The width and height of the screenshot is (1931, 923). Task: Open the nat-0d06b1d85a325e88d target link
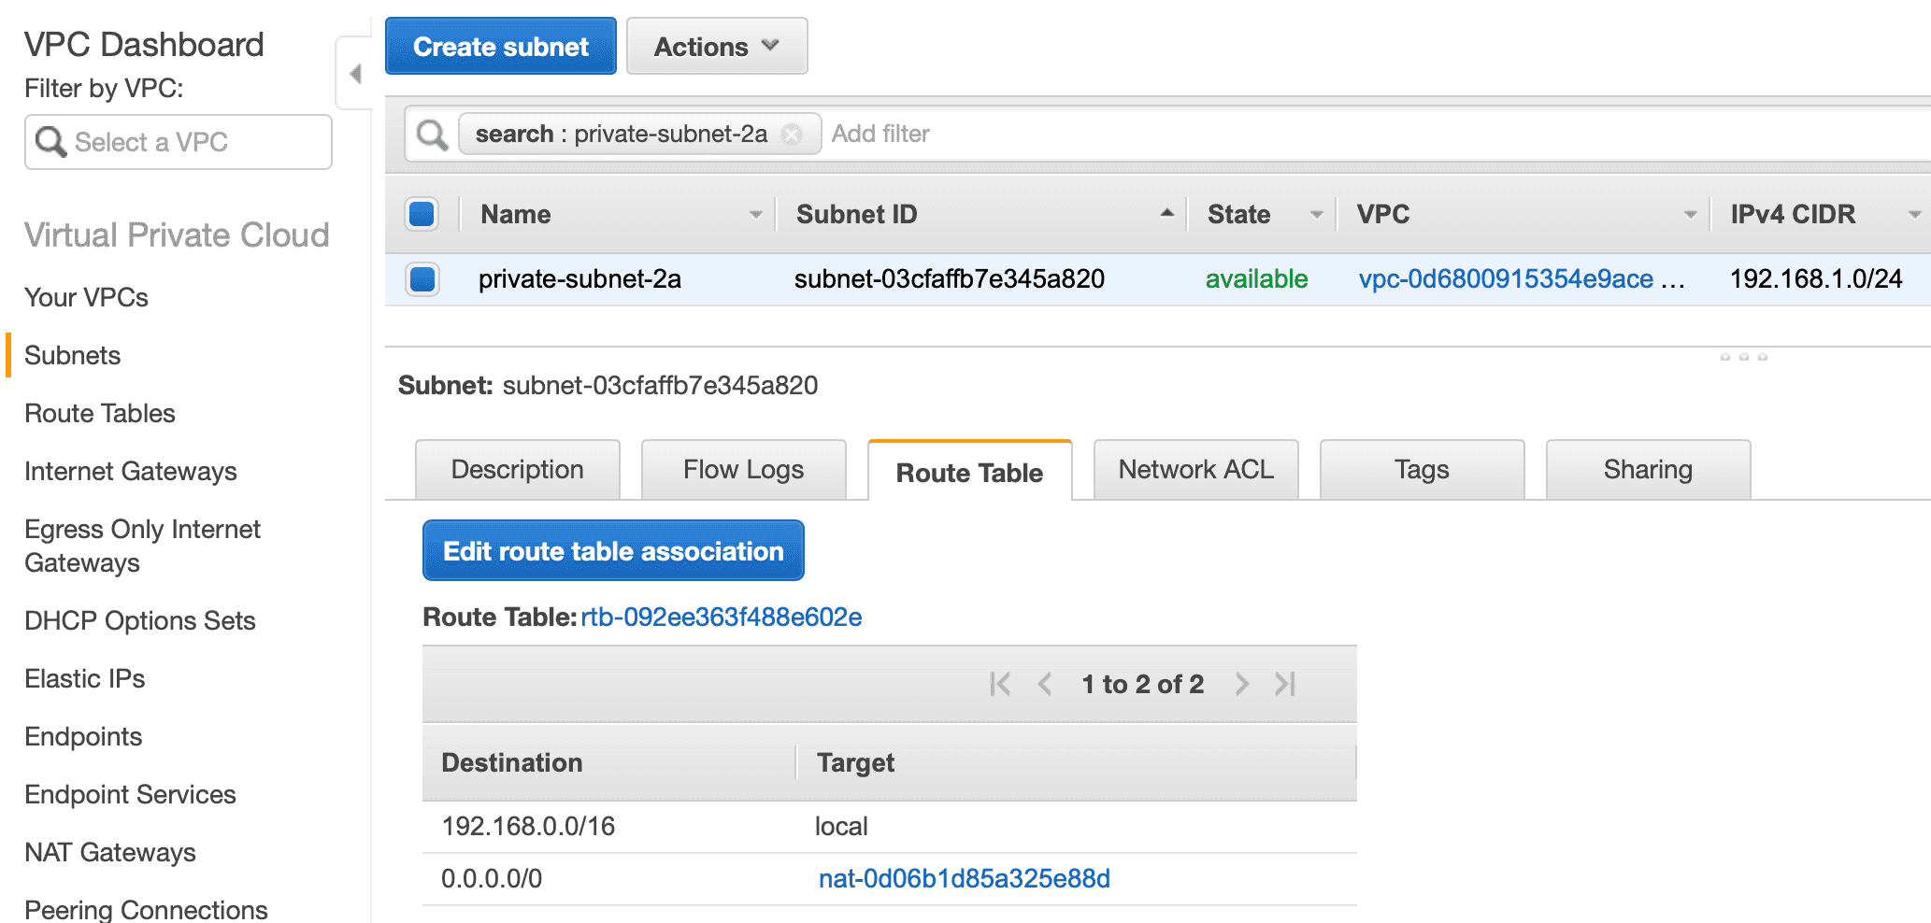pyautogui.click(x=964, y=879)
